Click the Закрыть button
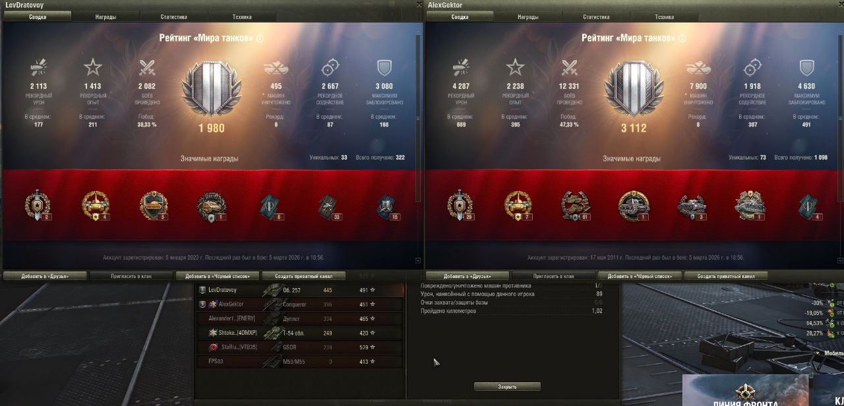This screenshot has height=406, width=844. coord(507,387)
